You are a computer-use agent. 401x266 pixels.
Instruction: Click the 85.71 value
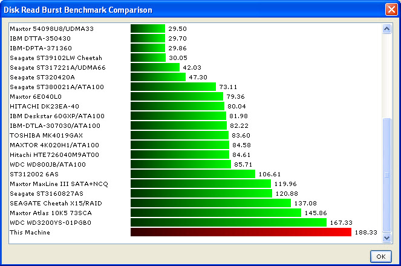click(243, 165)
